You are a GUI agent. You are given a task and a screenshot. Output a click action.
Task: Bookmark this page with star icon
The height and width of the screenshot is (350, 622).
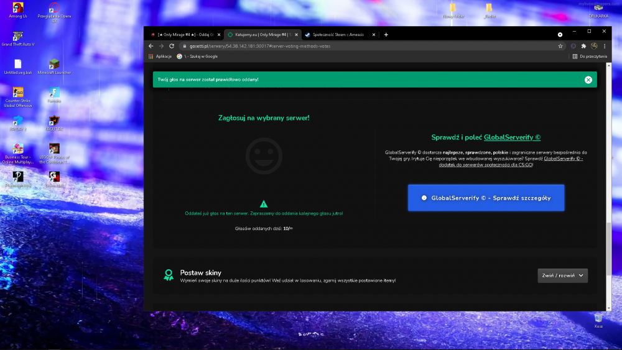[560, 46]
